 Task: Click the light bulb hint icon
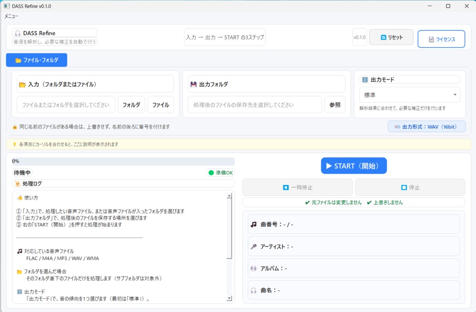coord(14,144)
